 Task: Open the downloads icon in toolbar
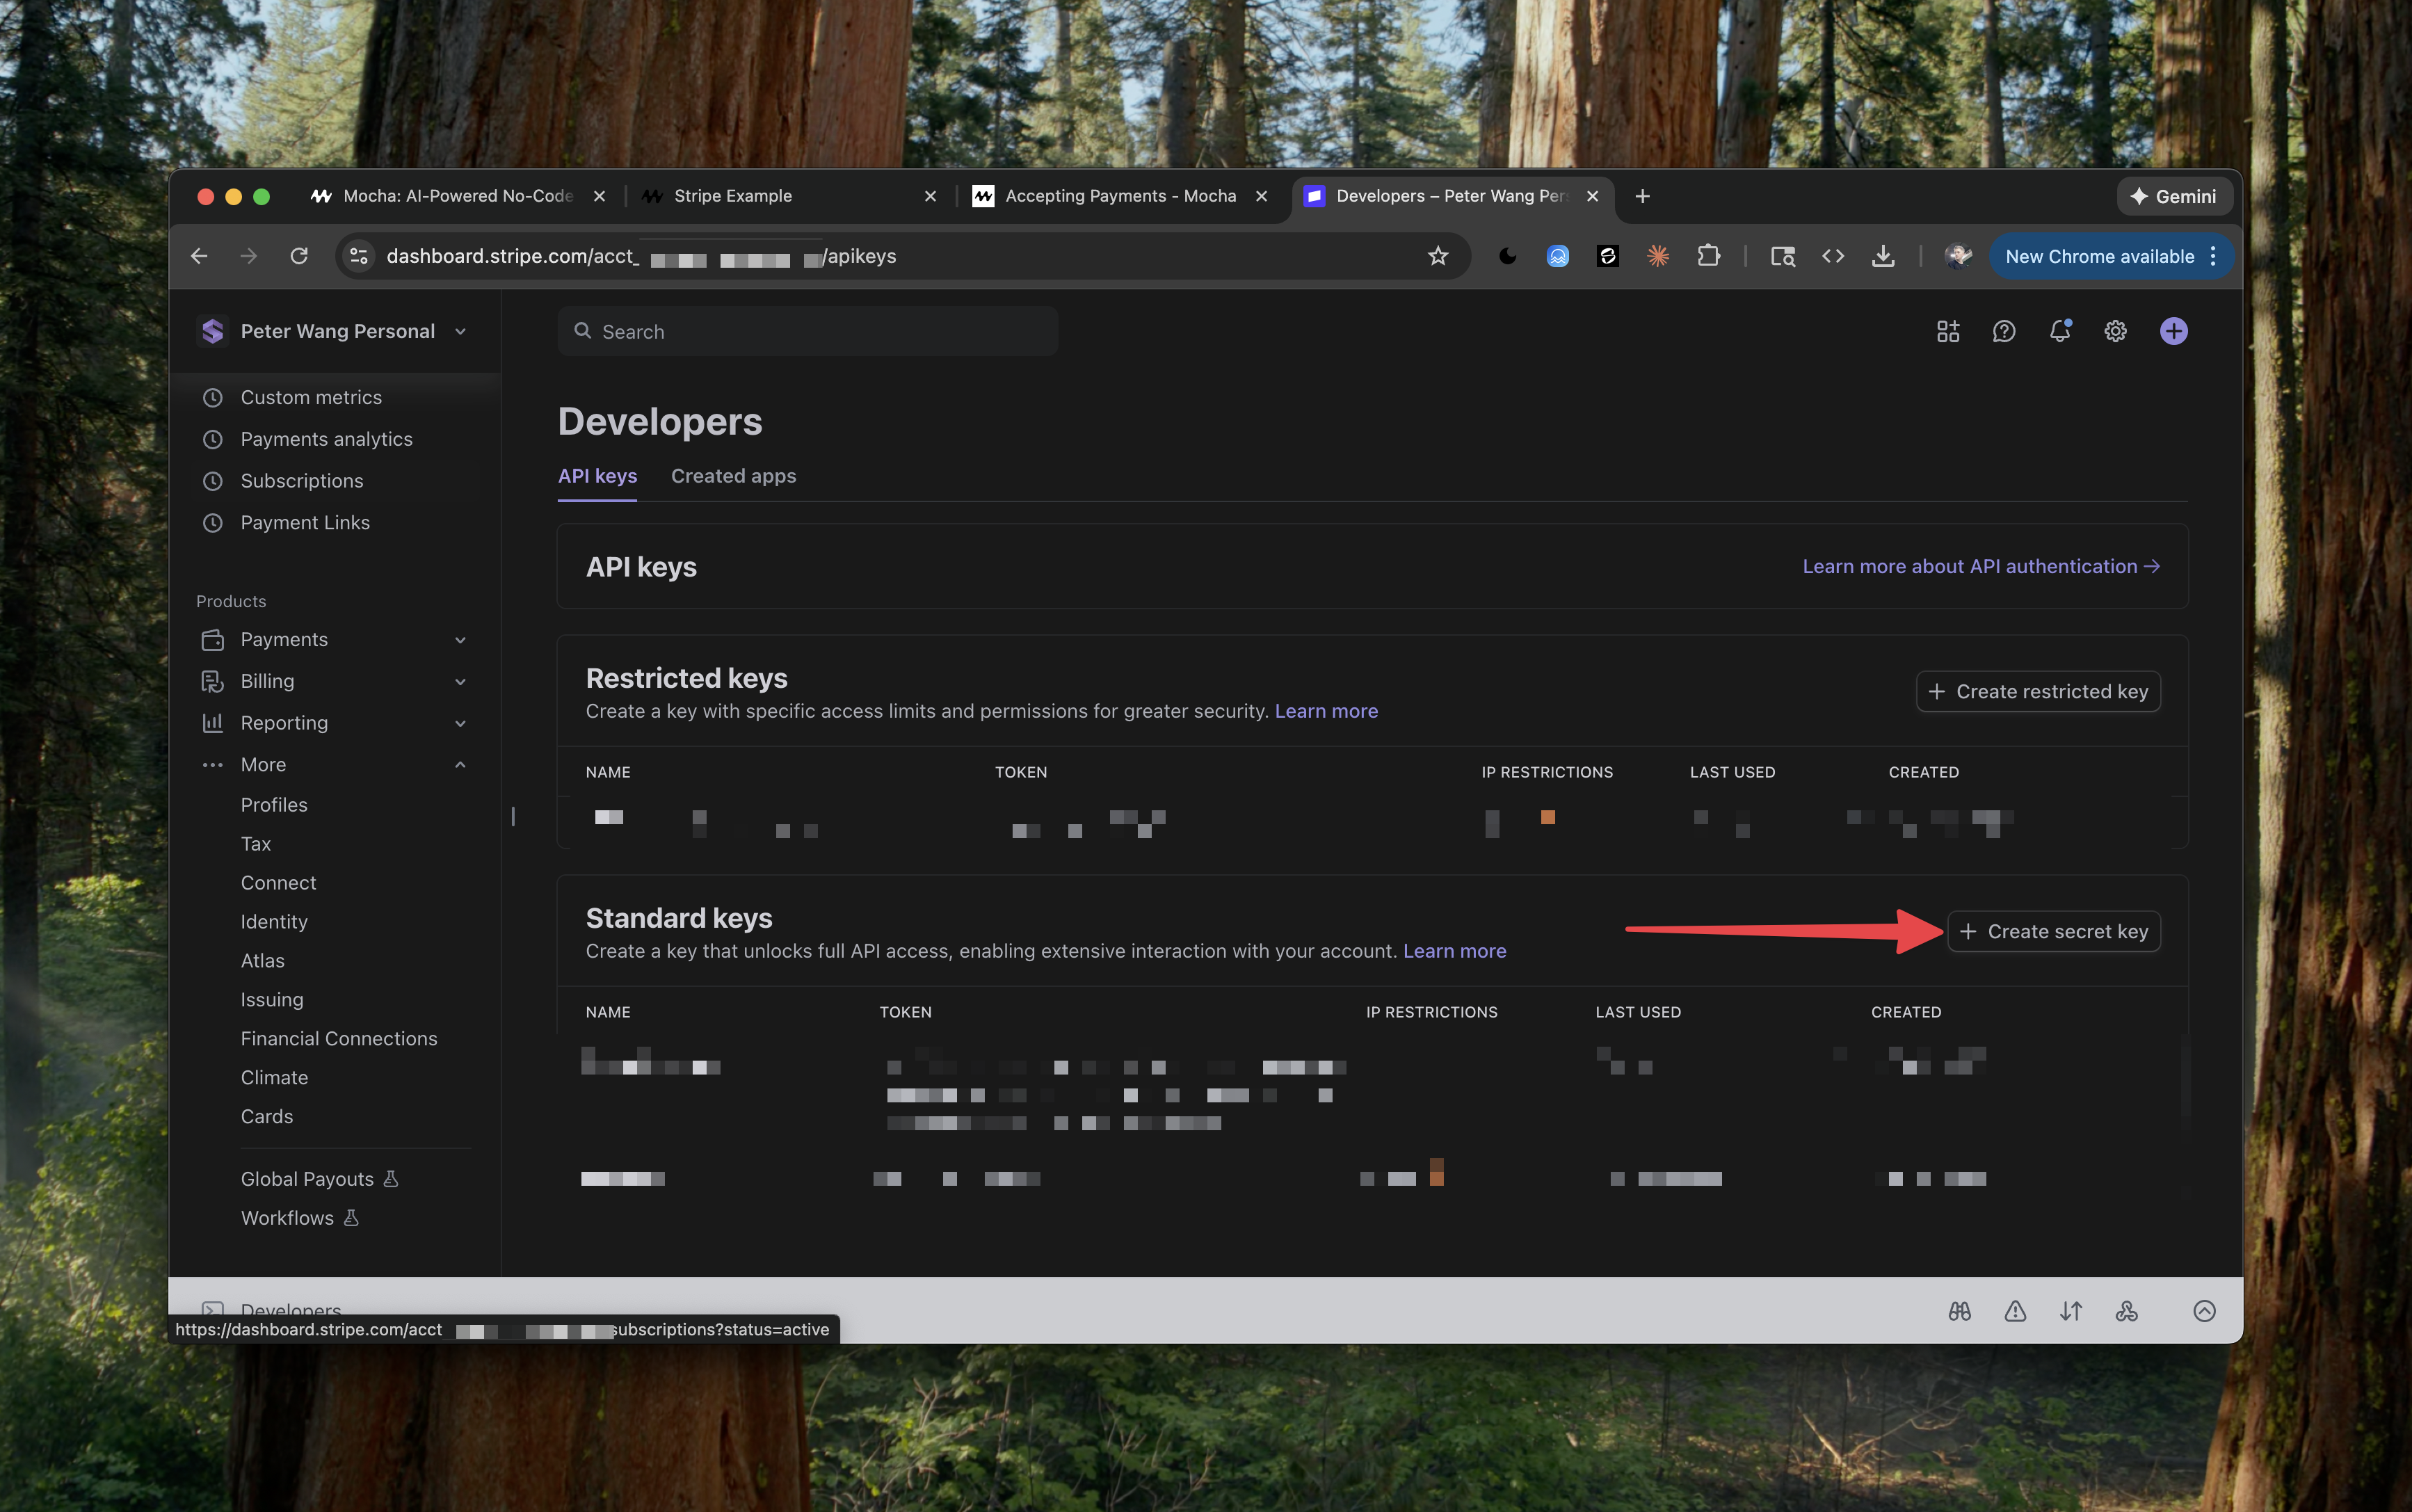click(1883, 256)
